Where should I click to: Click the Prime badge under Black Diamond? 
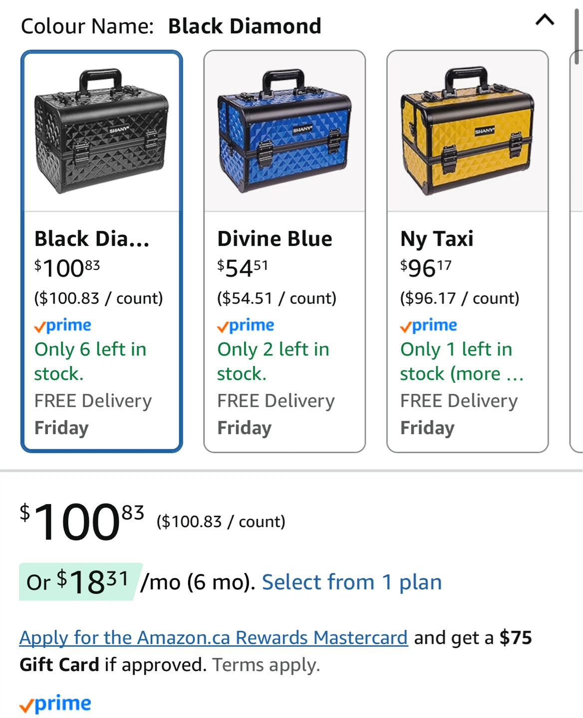click(63, 326)
